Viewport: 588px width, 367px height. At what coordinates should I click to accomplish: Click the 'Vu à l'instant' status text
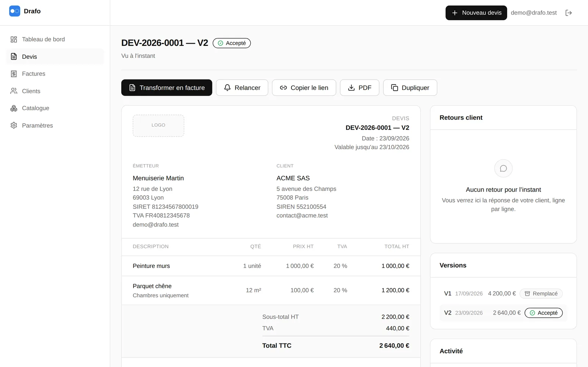tap(138, 56)
